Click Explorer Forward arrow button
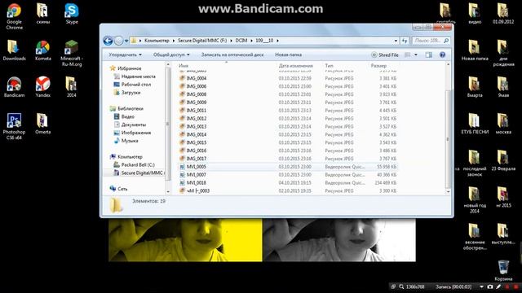Viewport: 522px width, 293px height. tap(118, 41)
